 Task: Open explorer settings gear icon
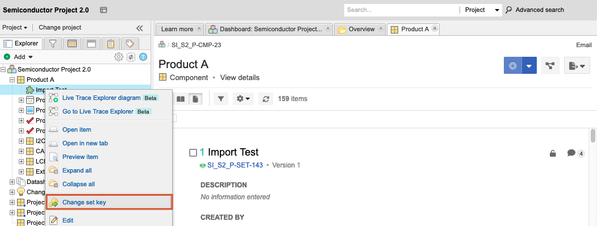119,57
